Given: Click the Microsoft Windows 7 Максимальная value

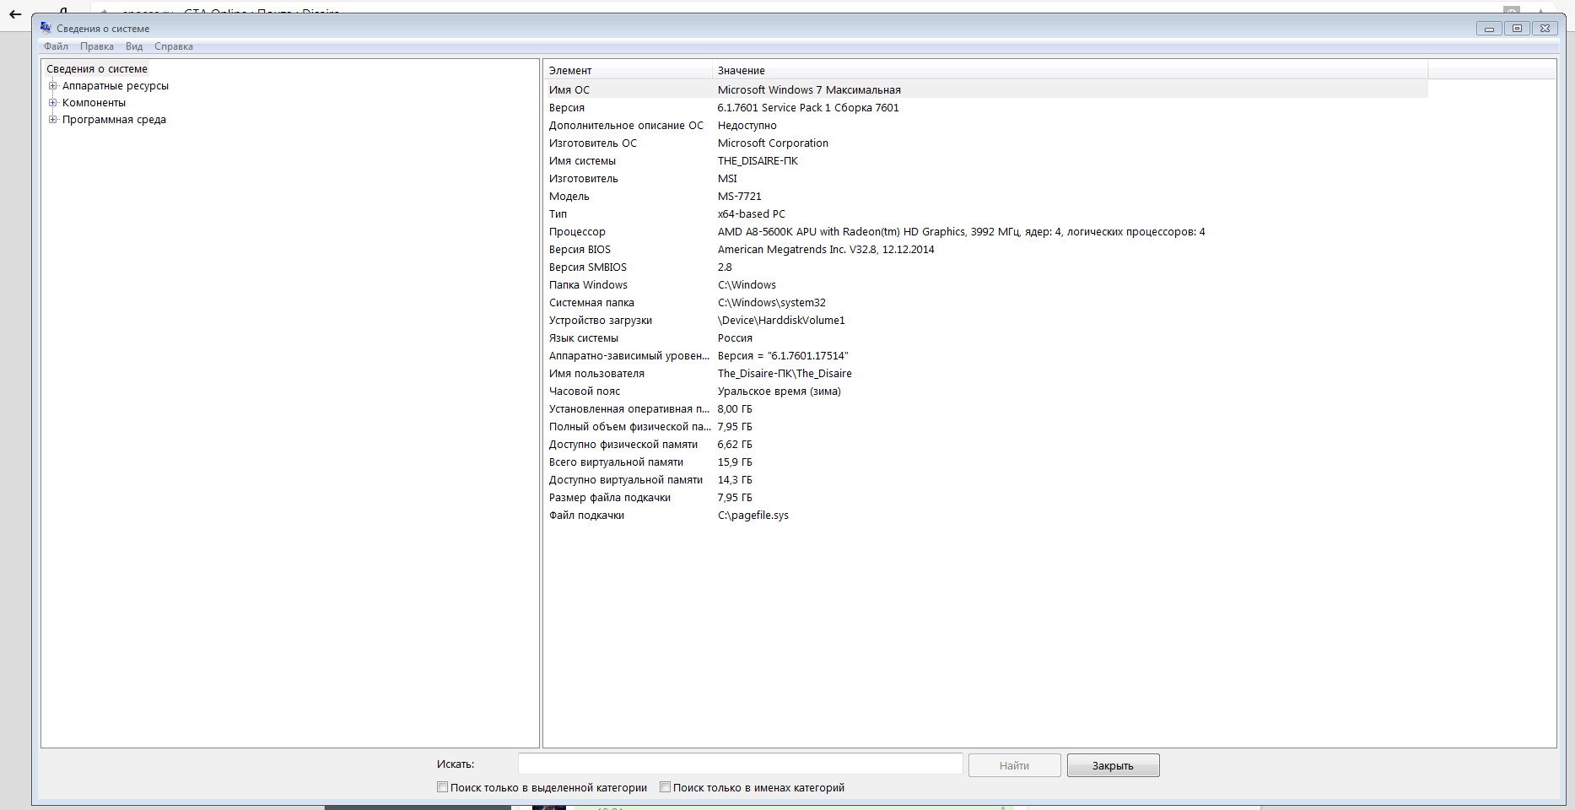Looking at the screenshot, I should (809, 90).
